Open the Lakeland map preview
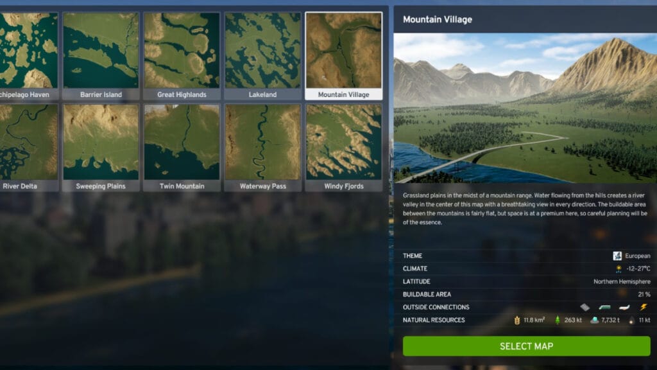The height and width of the screenshot is (370, 657). click(x=263, y=53)
